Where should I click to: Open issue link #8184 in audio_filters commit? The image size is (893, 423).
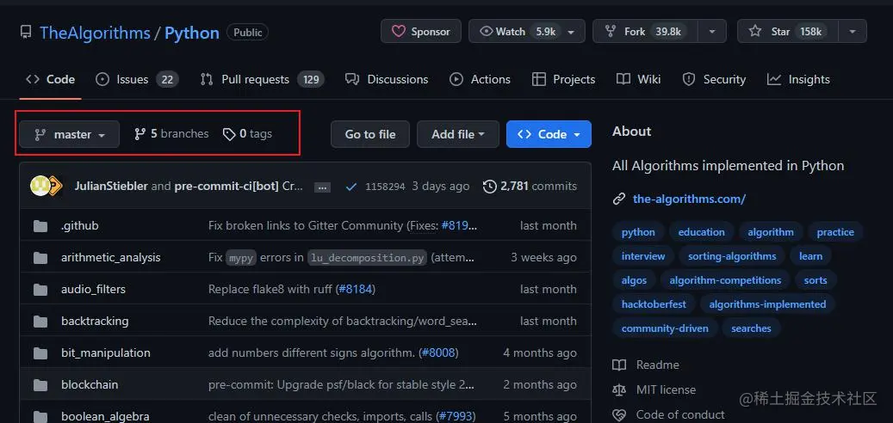356,290
